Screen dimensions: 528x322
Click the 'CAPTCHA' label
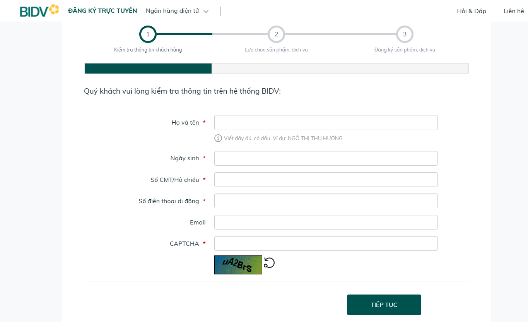pos(184,244)
